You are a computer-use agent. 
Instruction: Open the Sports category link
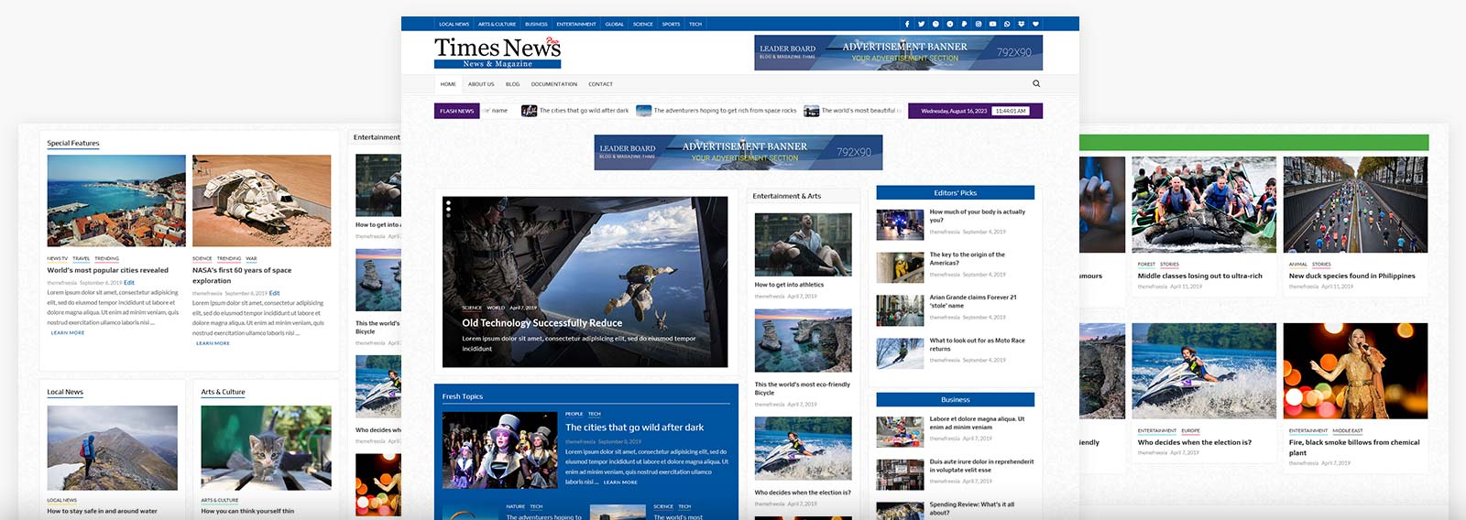[671, 25]
